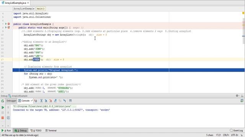Click 'Connected to the target VM' console line
245x137 pixels.
(61, 110)
